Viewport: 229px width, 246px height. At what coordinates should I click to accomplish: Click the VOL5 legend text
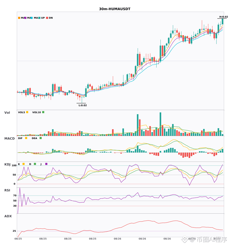[21, 112]
